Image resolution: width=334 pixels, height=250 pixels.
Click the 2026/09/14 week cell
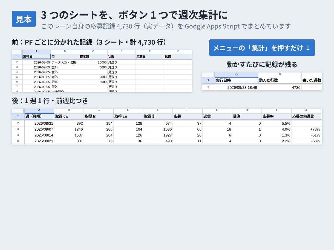click(x=39, y=135)
